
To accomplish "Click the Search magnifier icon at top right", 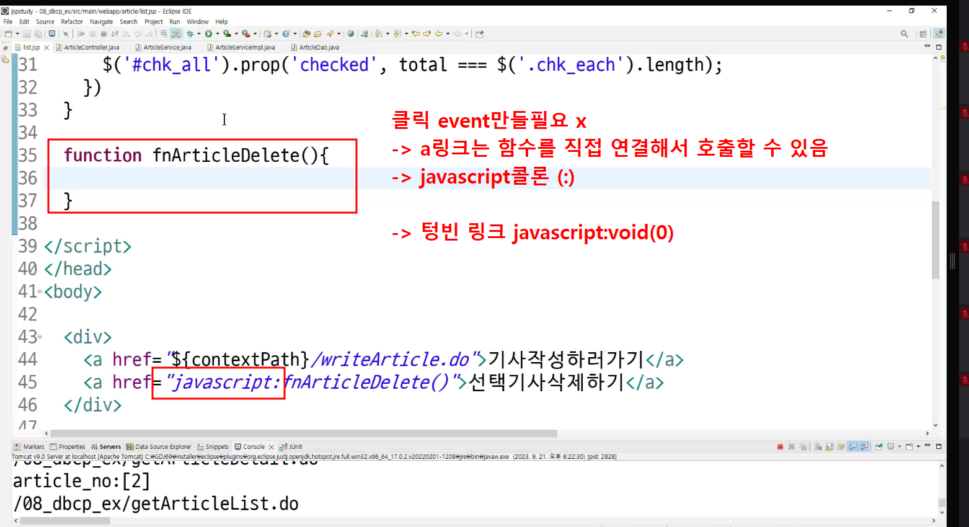I will coord(905,34).
